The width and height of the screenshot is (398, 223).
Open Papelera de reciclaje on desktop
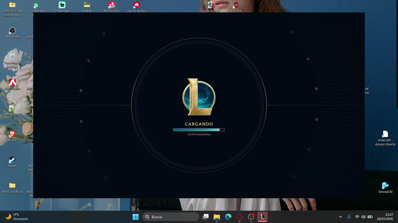coord(12,61)
